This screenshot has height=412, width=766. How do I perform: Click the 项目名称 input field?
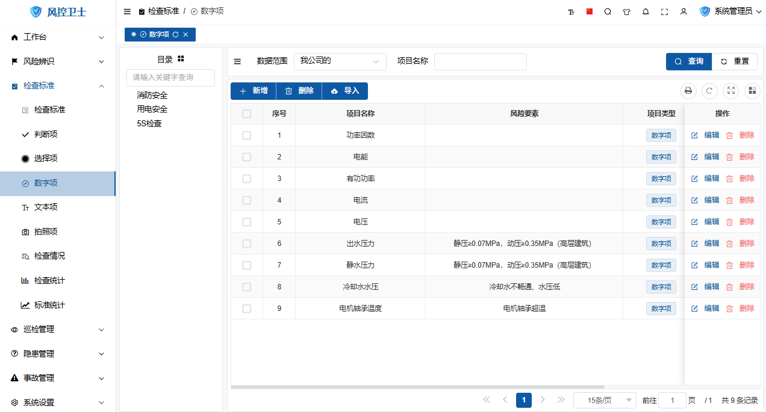pos(480,61)
